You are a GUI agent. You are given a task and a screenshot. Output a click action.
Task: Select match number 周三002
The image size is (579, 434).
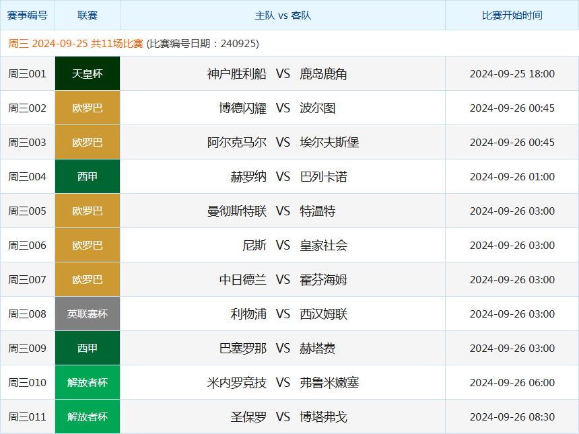click(x=28, y=108)
